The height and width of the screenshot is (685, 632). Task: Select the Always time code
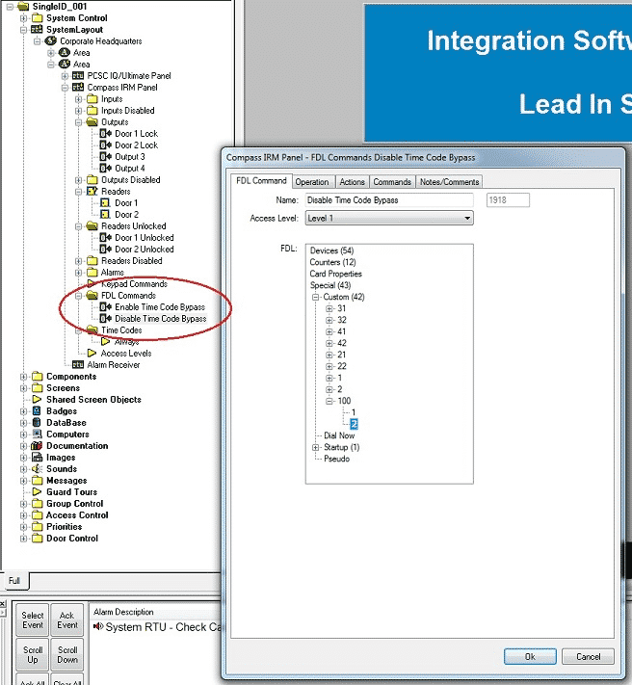126,342
